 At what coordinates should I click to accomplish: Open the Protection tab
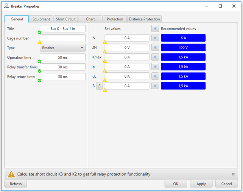click(115, 19)
